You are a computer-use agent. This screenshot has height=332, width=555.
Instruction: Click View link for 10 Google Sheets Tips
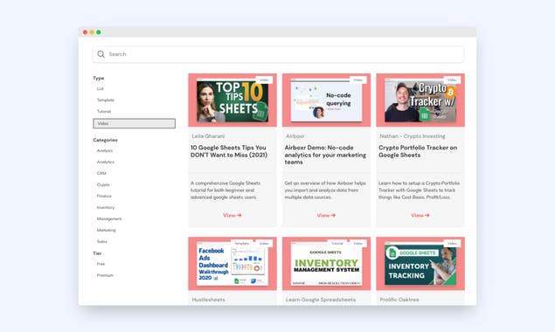232,215
